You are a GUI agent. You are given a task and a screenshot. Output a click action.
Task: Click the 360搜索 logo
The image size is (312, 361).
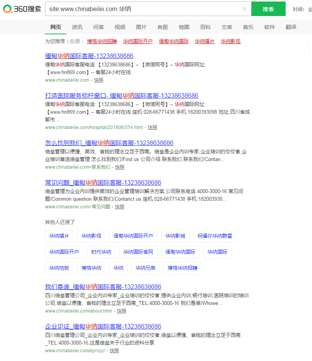point(22,9)
